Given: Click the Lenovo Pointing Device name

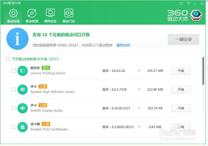Looking at the screenshot, I should pos(48,73).
